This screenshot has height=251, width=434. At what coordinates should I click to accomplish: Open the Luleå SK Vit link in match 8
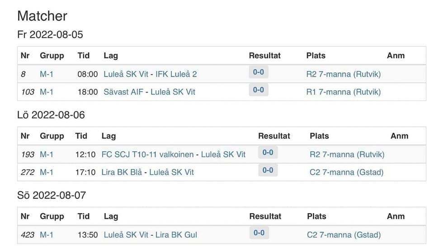126,74
